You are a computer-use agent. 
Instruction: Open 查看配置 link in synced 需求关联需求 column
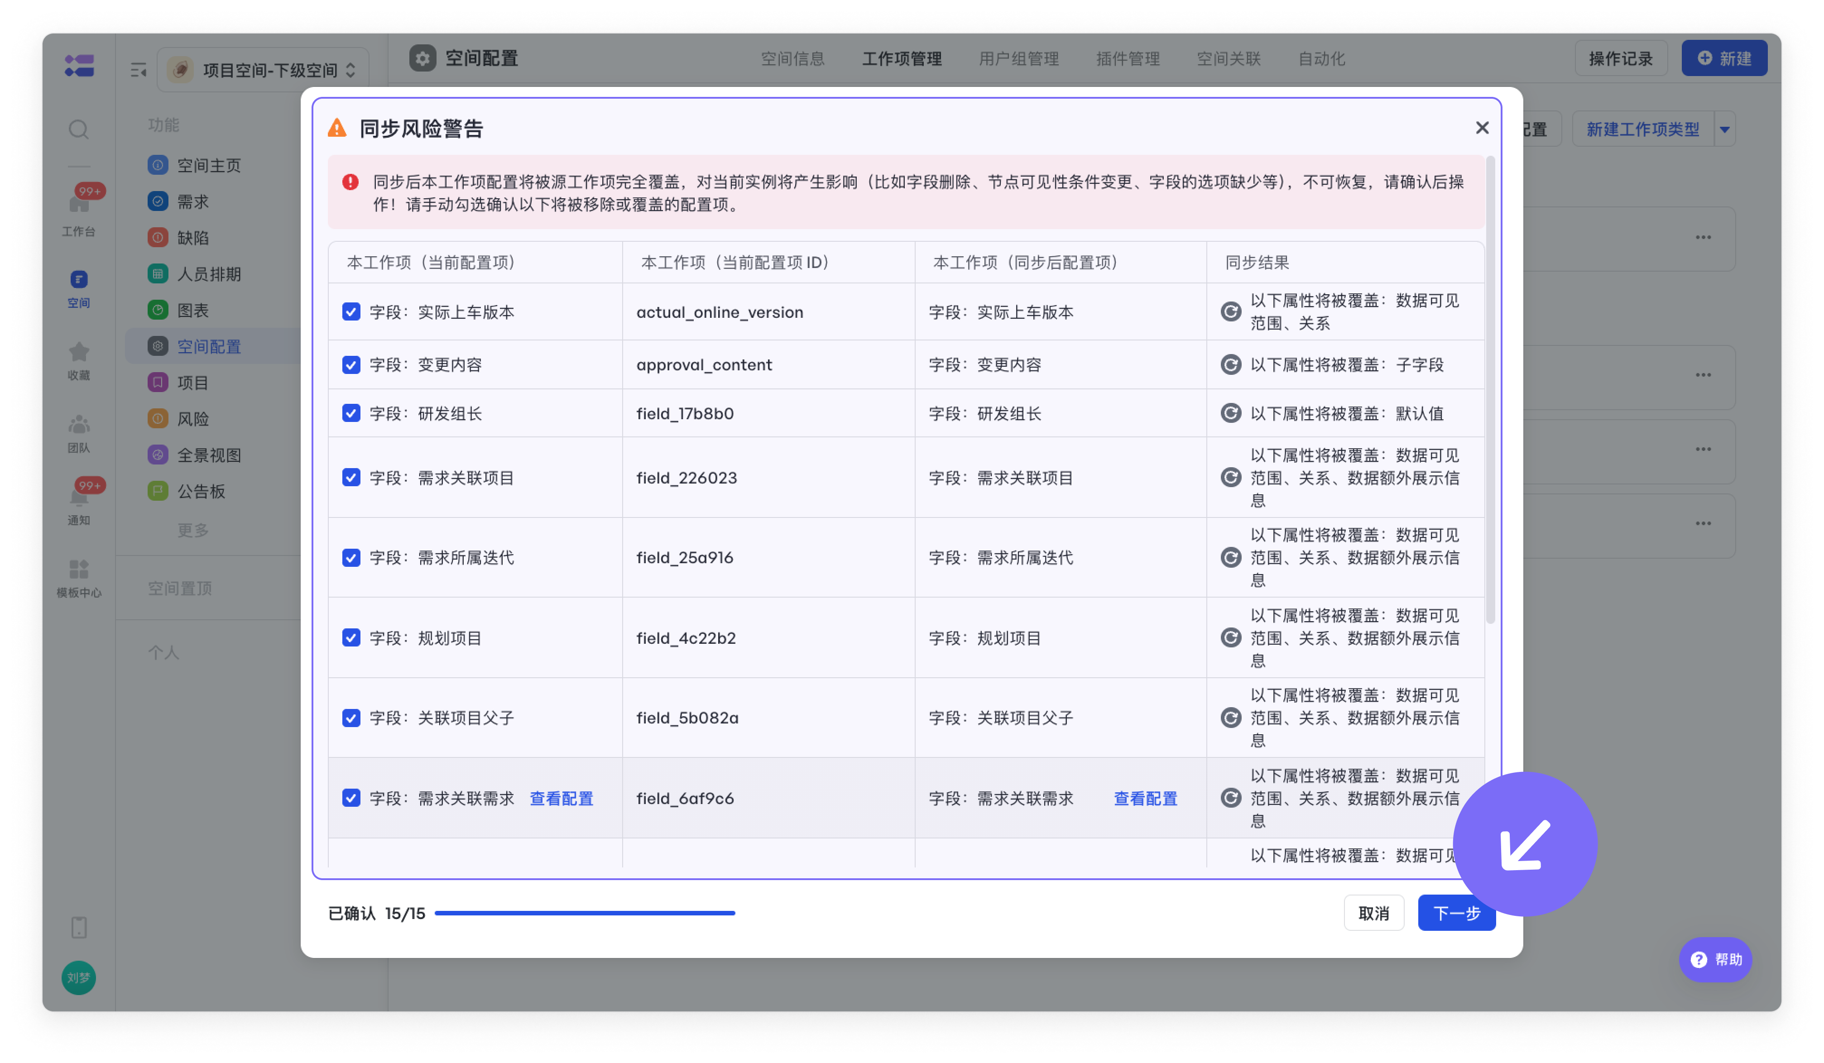1145,798
